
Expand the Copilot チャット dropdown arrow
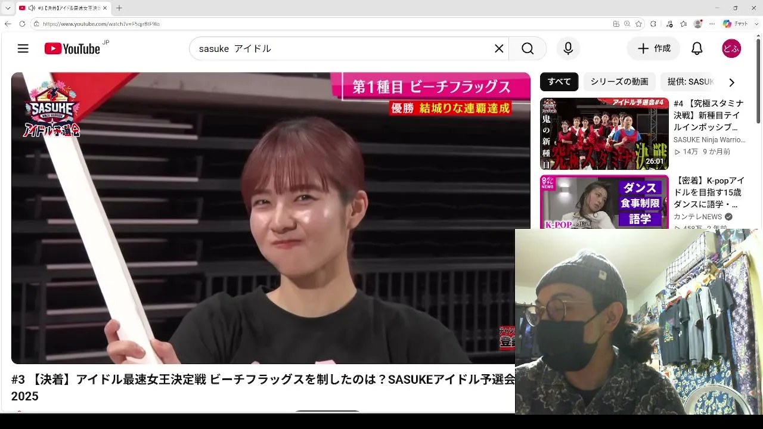(x=756, y=24)
